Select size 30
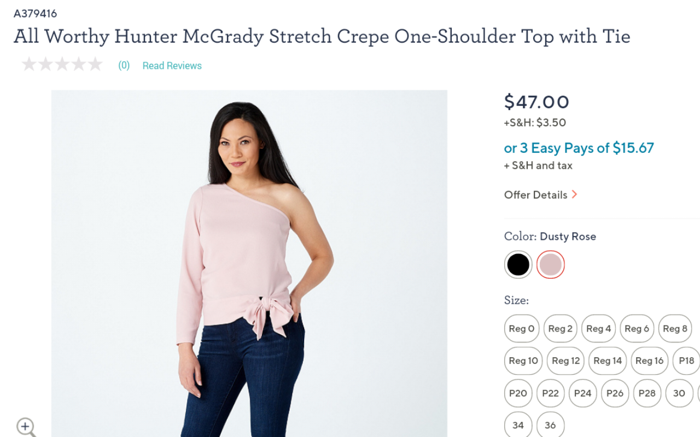The image size is (700, 437). point(678,393)
